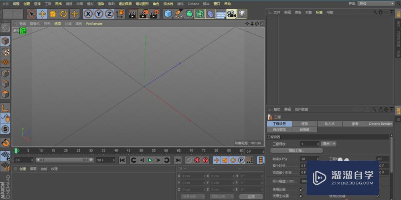Image resolution: width=401 pixels, height=200 pixels.
Task: Click the Enable Axis L-shaped icon
Action: (x=5, y=108)
